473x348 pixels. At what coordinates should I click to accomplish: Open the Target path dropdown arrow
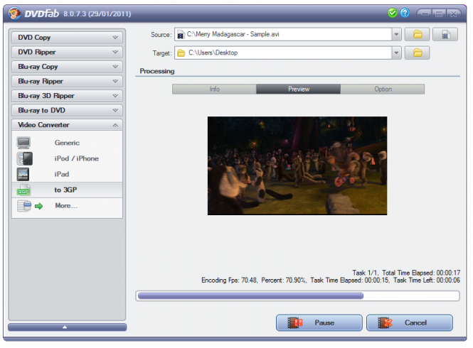[396, 53]
